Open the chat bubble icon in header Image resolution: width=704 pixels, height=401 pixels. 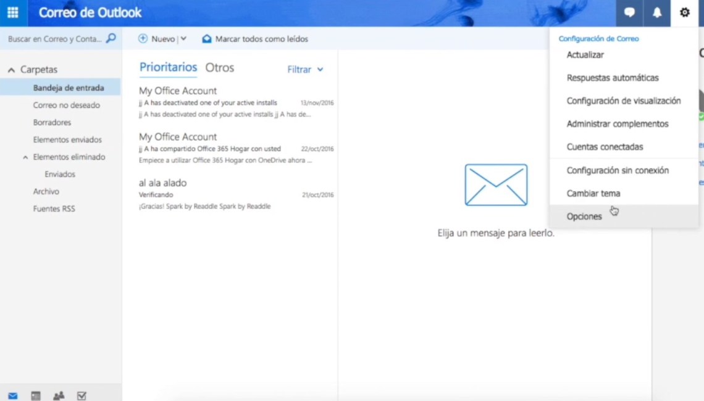click(629, 13)
